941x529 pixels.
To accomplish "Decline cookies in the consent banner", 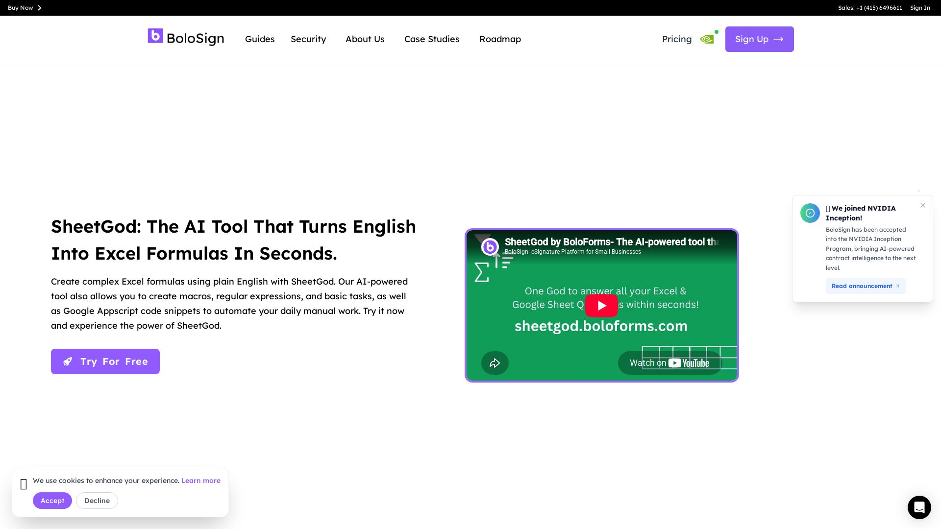I will pyautogui.click(x=97, y=501).
